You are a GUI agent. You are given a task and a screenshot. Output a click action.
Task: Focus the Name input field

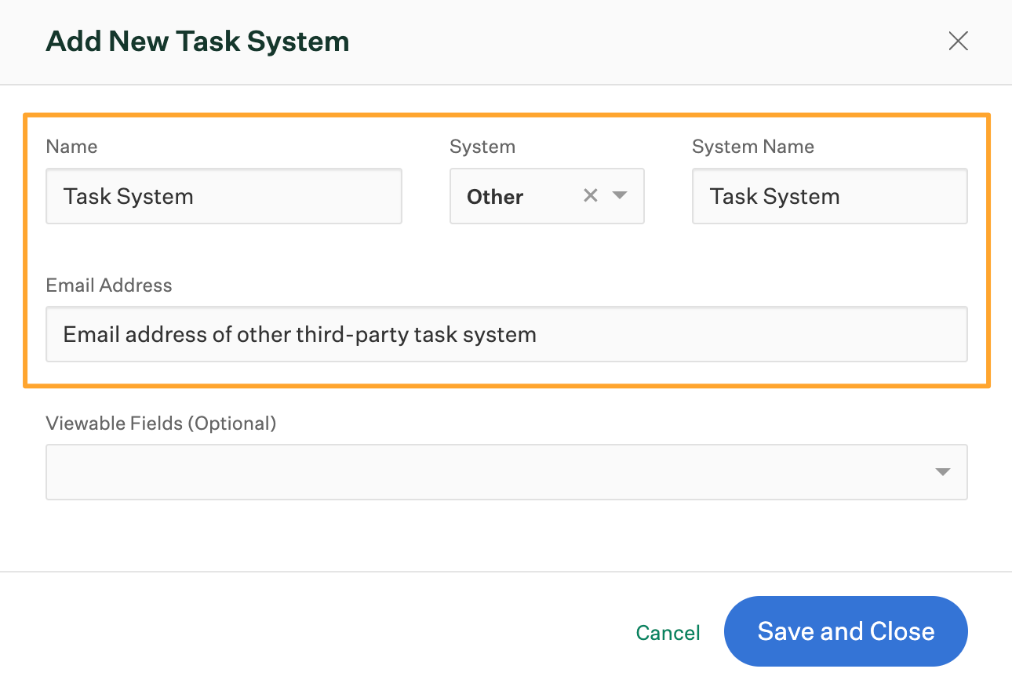pos(224,196)
